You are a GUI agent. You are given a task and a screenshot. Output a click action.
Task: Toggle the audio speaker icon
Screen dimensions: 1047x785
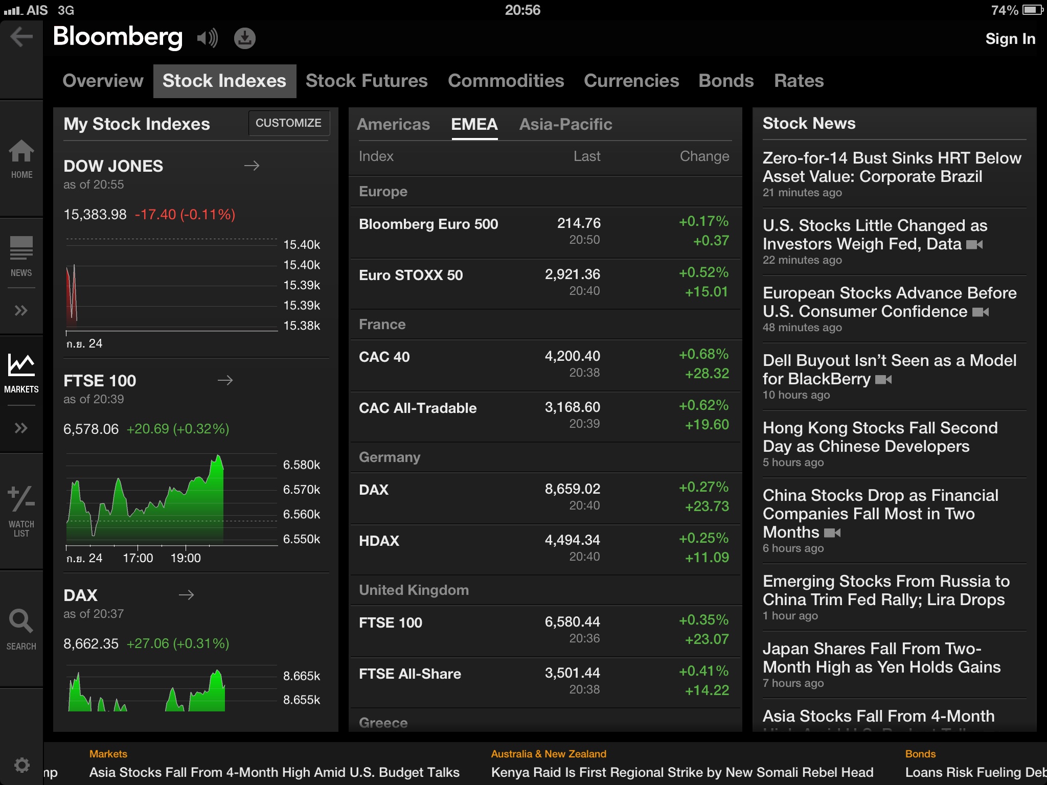tap(208, 38)
